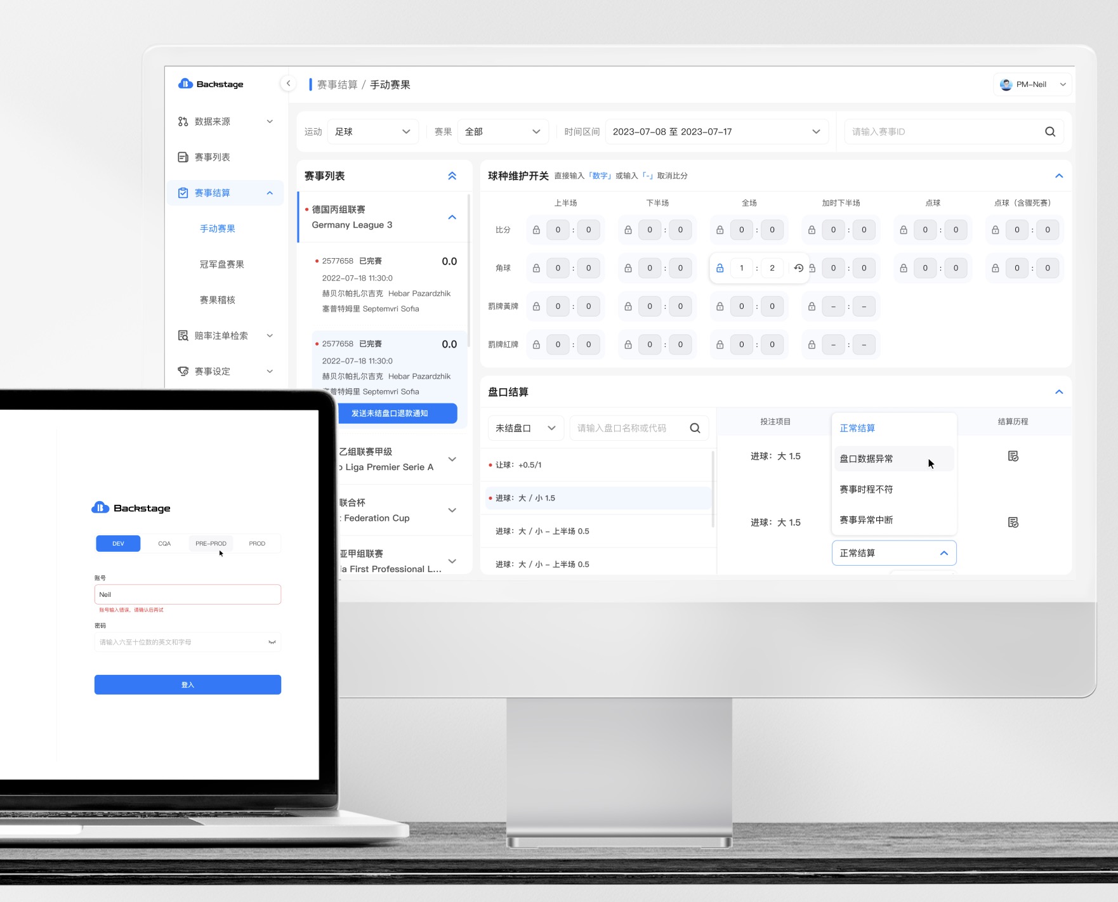Choose 正常结算 in the open dropdown list

point(893,428)
